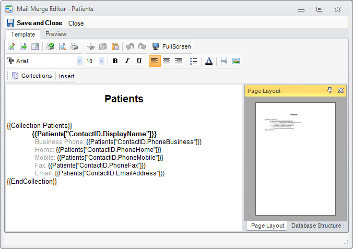This screenshot has height=249, width=353.
Task: Click the page break icon
Action: (x=224, y=61)
